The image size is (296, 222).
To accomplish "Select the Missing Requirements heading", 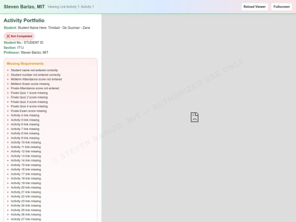I will pyautogui.click(x=25, y=64).
